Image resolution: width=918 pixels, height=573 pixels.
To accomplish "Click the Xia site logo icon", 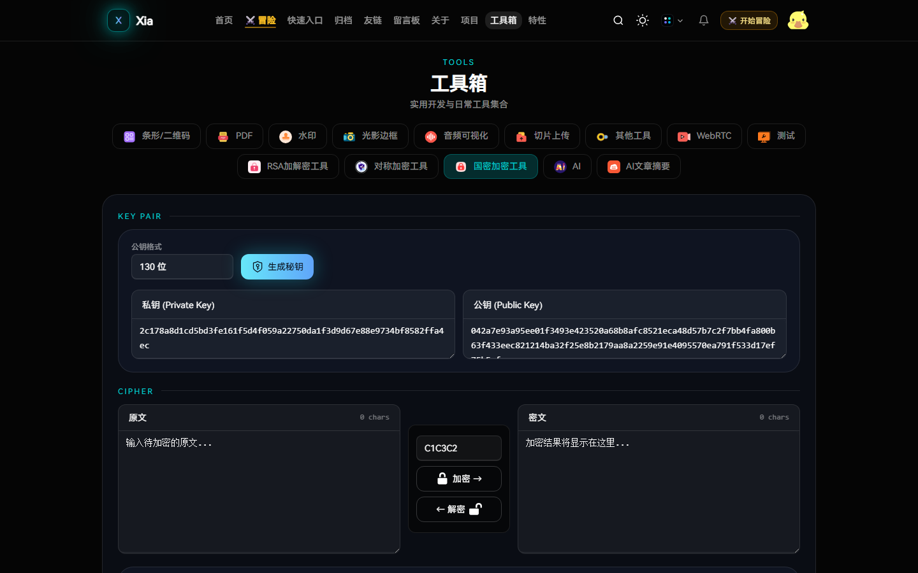I will 119,20.
